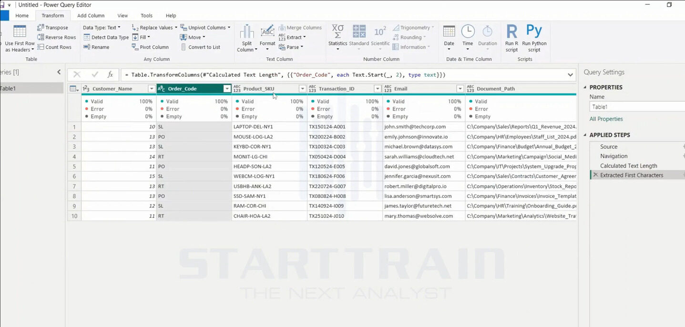Viewport: 685px width, 327px height.
Task: Open Transaction_ID column filter dropdown
Action: coord(378,89)
